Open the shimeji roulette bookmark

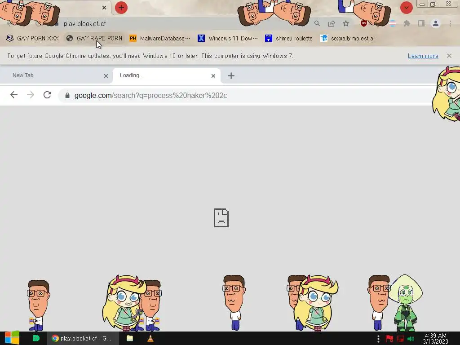point(289,38)
